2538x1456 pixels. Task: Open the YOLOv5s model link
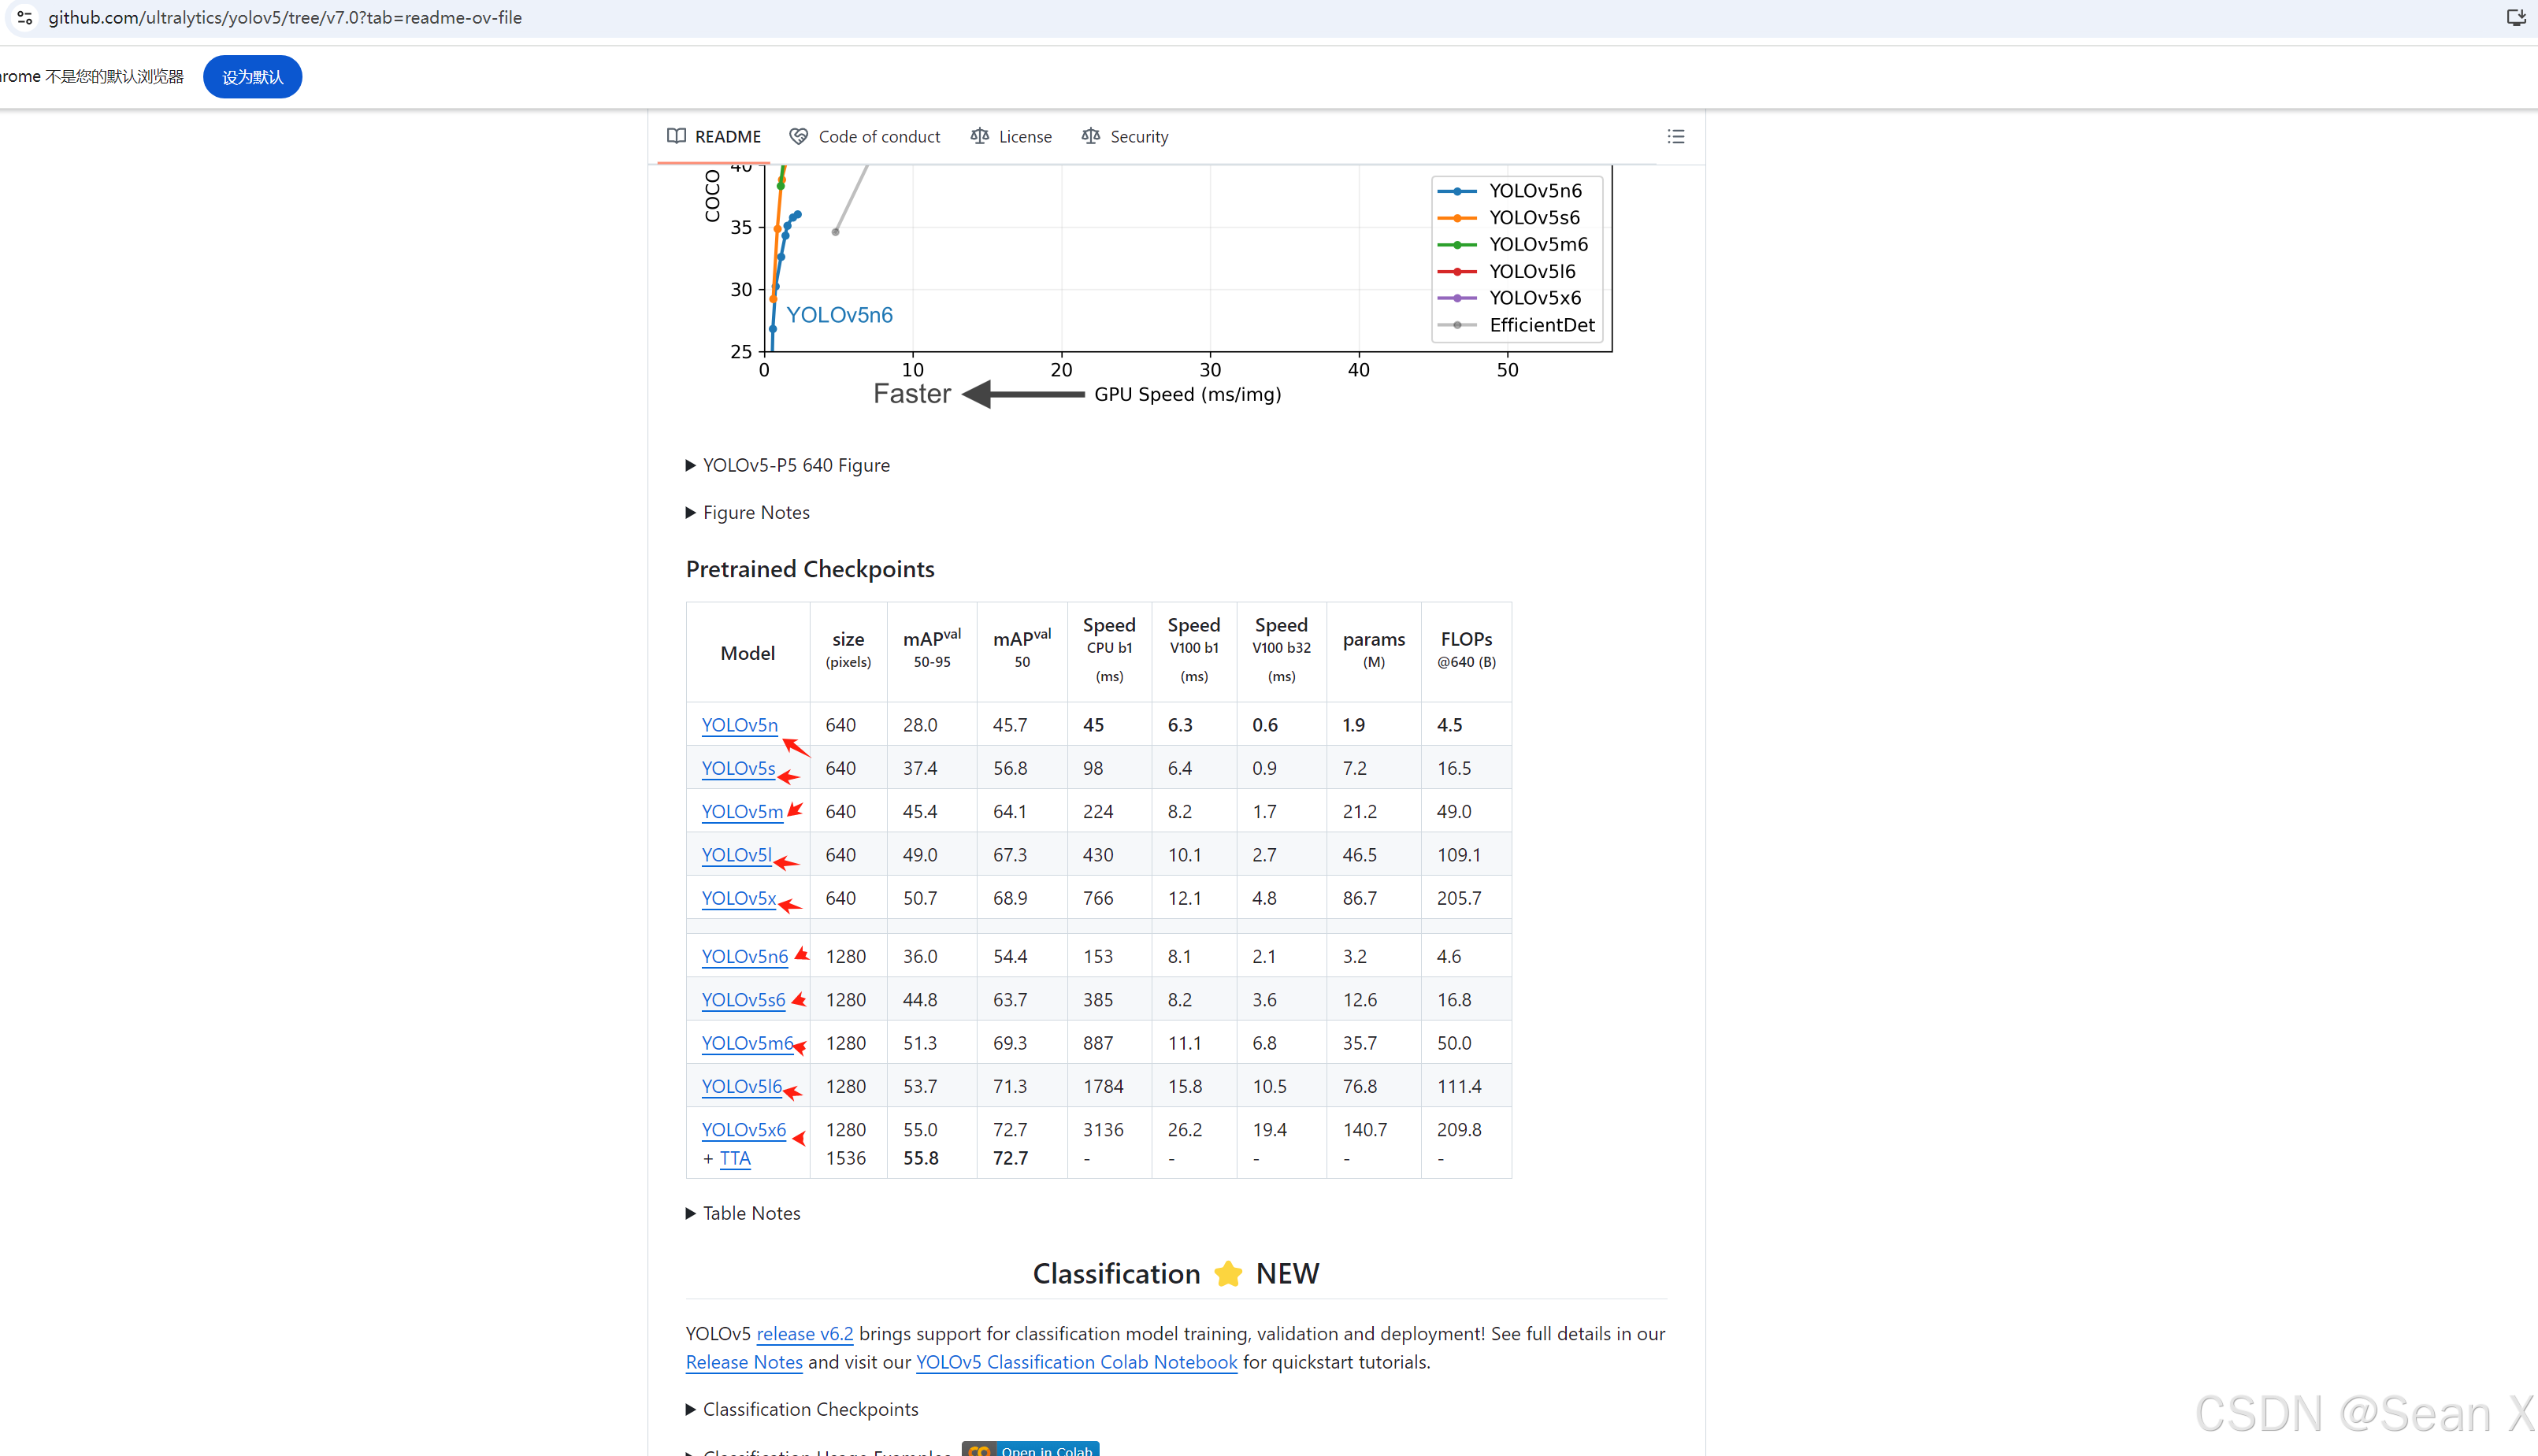pyautogui.click(x=738, y=768)
